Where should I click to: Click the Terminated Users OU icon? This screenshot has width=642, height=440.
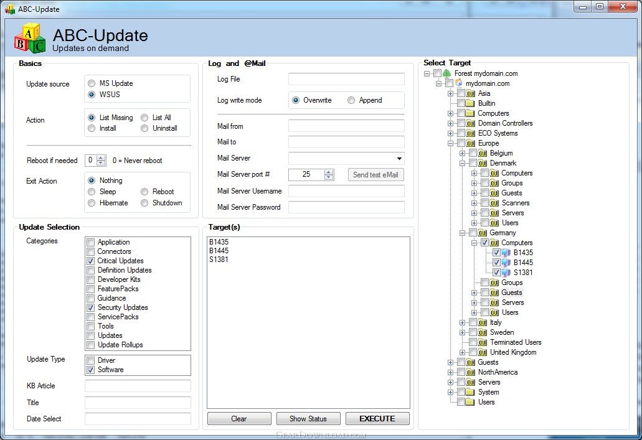coord(483,342)
